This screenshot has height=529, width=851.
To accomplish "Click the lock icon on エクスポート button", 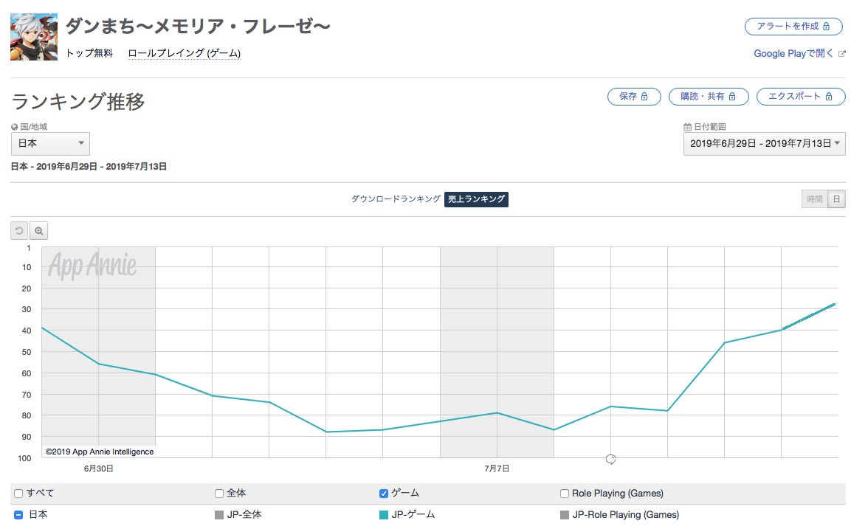I will (x=829, y=97).
